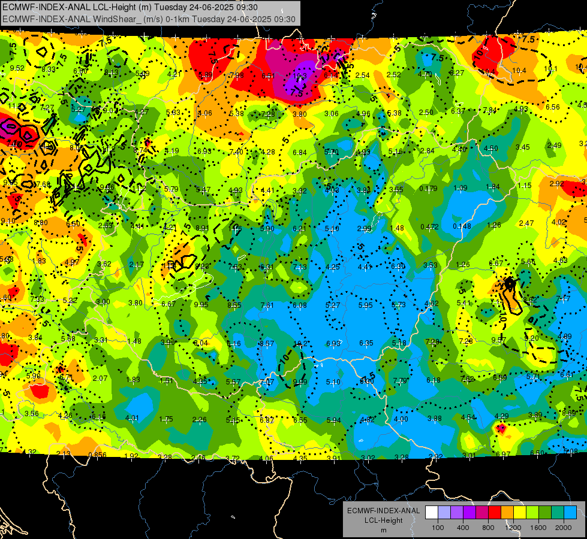Viewport: 587px width, 539px height.
Task: Select the red legend swatch right of 800
Action: point(495,513)
